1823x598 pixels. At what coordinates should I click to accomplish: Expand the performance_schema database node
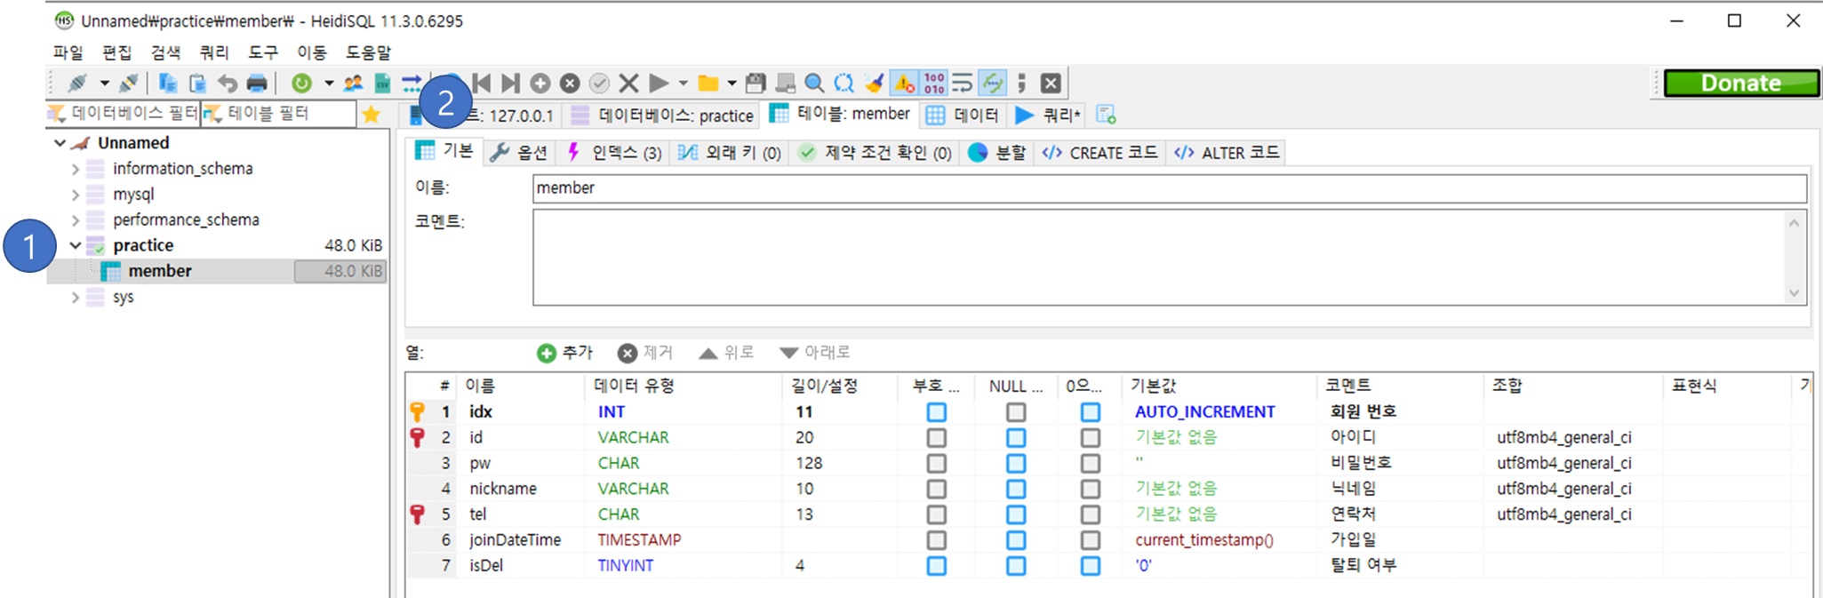pyautogui.click(x=76, y=220)
